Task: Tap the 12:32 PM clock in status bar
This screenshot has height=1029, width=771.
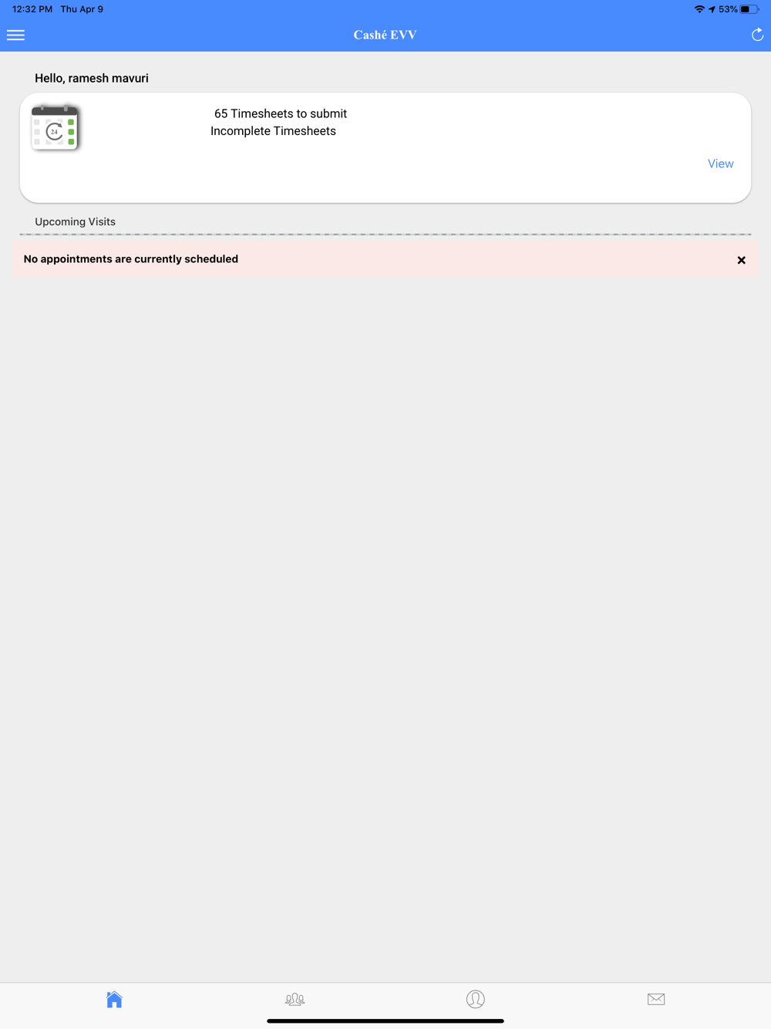Action: tap(32, 9)
